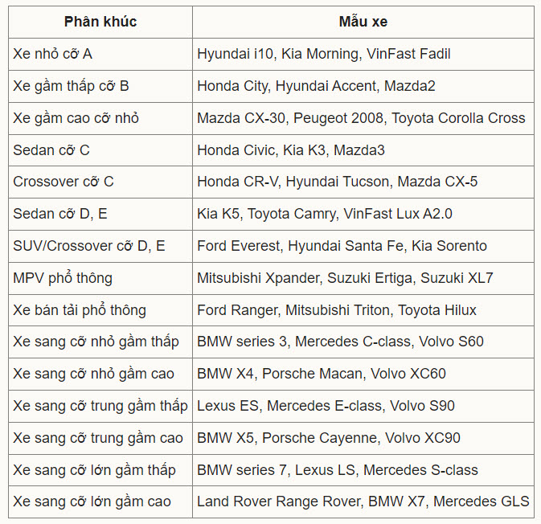Click the BMW X5, Porsche Cayenne cell
This screenshot has width=541, height=524.
click(329, 438)
